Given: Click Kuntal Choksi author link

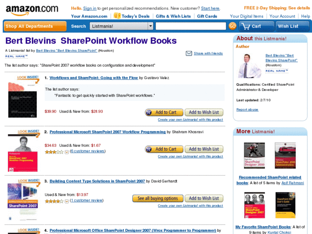Looking at the screenshot, I should pos(279,232).
